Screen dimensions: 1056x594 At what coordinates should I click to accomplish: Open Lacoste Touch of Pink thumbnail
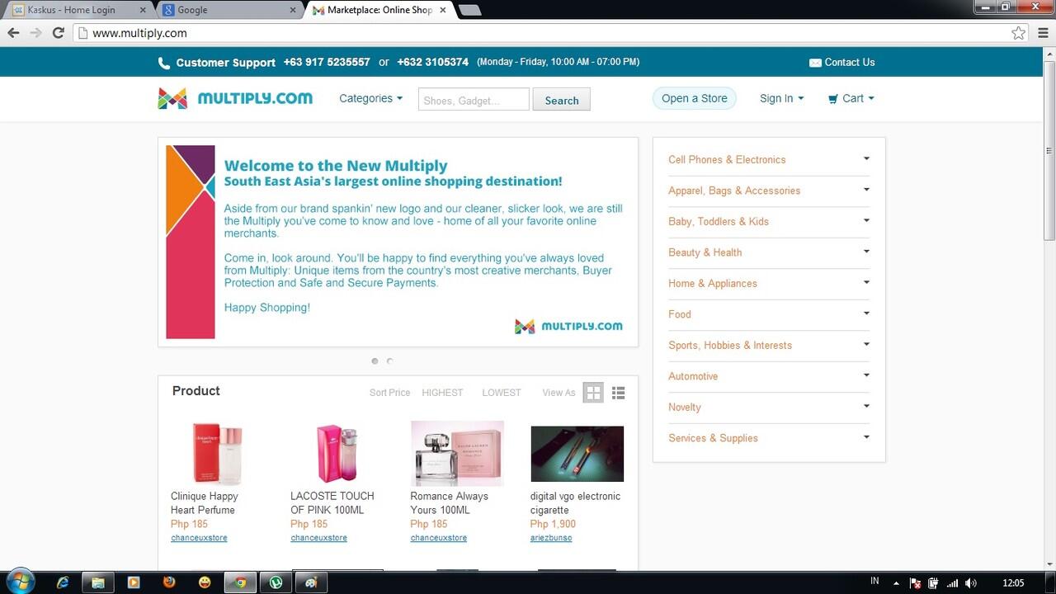(337, 454)
